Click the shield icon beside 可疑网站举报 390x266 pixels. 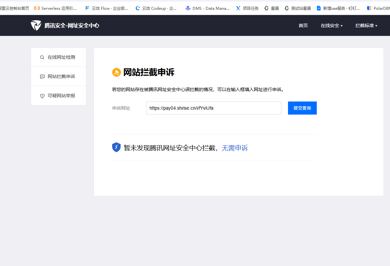(42, 96)
